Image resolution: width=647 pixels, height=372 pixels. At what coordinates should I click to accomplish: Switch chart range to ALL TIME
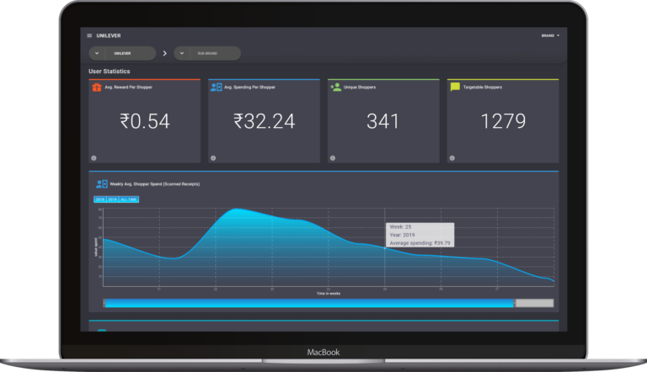(129, 199)
